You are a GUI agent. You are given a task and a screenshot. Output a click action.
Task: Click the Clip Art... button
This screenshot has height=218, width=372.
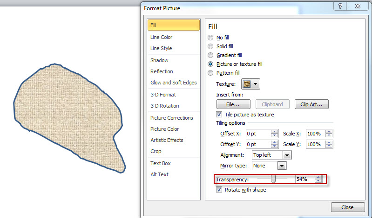click(311, 104)
